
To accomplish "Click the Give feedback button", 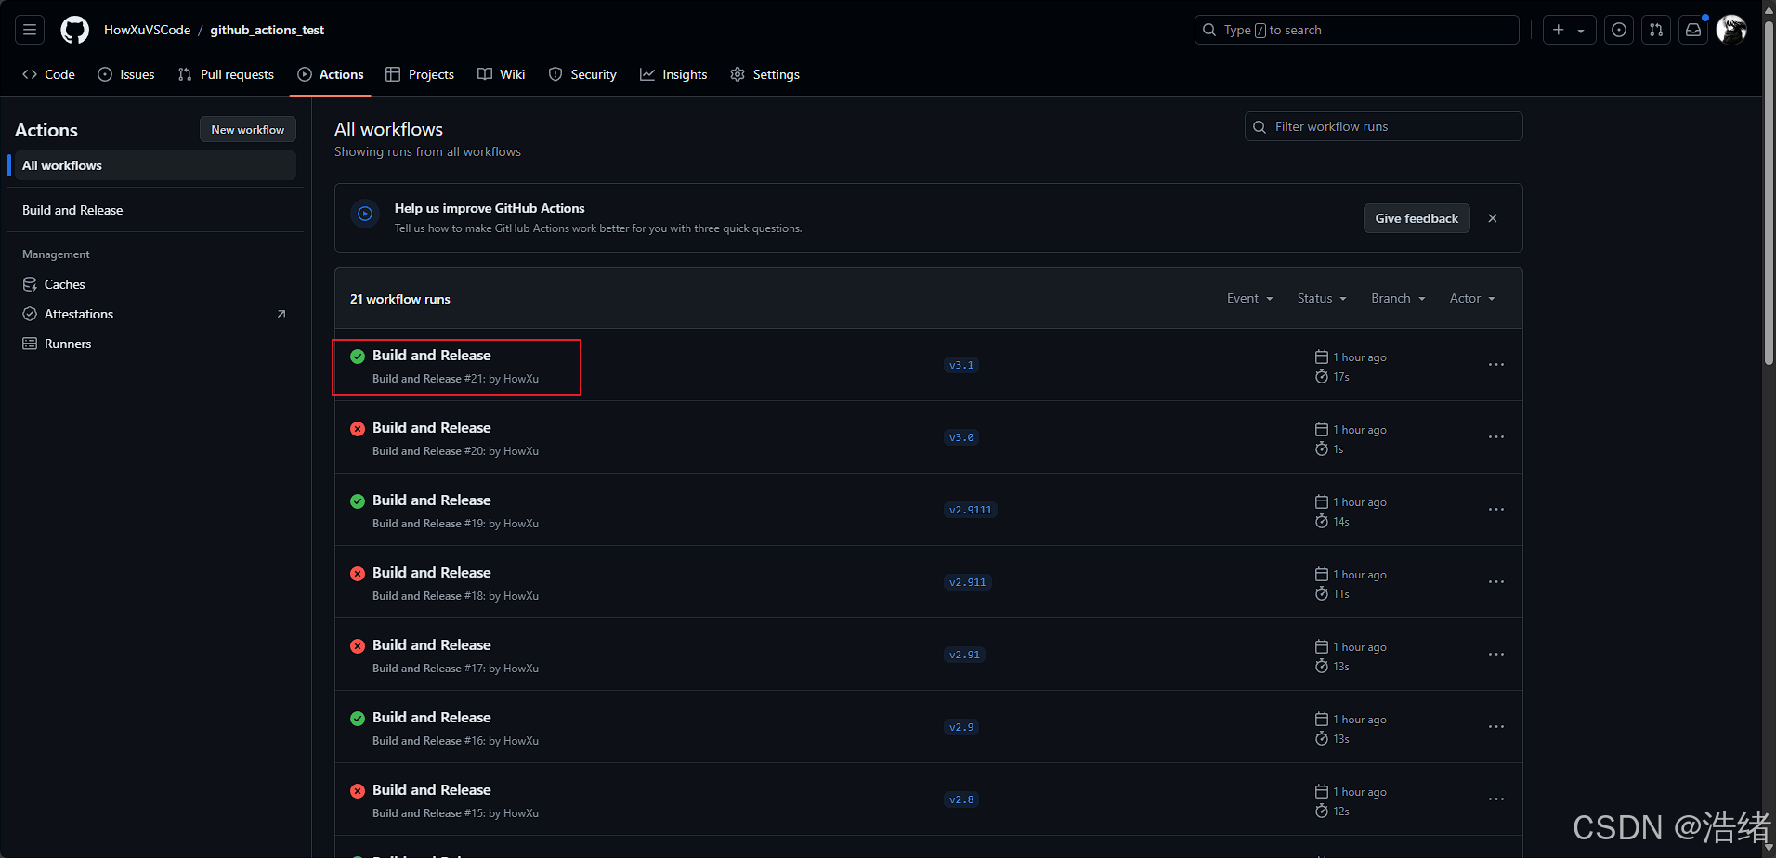I will click(x=1416, y=218).
